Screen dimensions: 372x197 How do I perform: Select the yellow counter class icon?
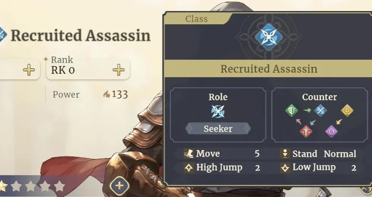[347, 111]
